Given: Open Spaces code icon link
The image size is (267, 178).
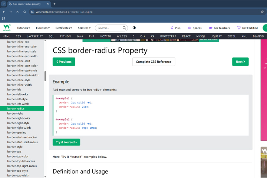Looking at the screenshot, I should 195,28.
